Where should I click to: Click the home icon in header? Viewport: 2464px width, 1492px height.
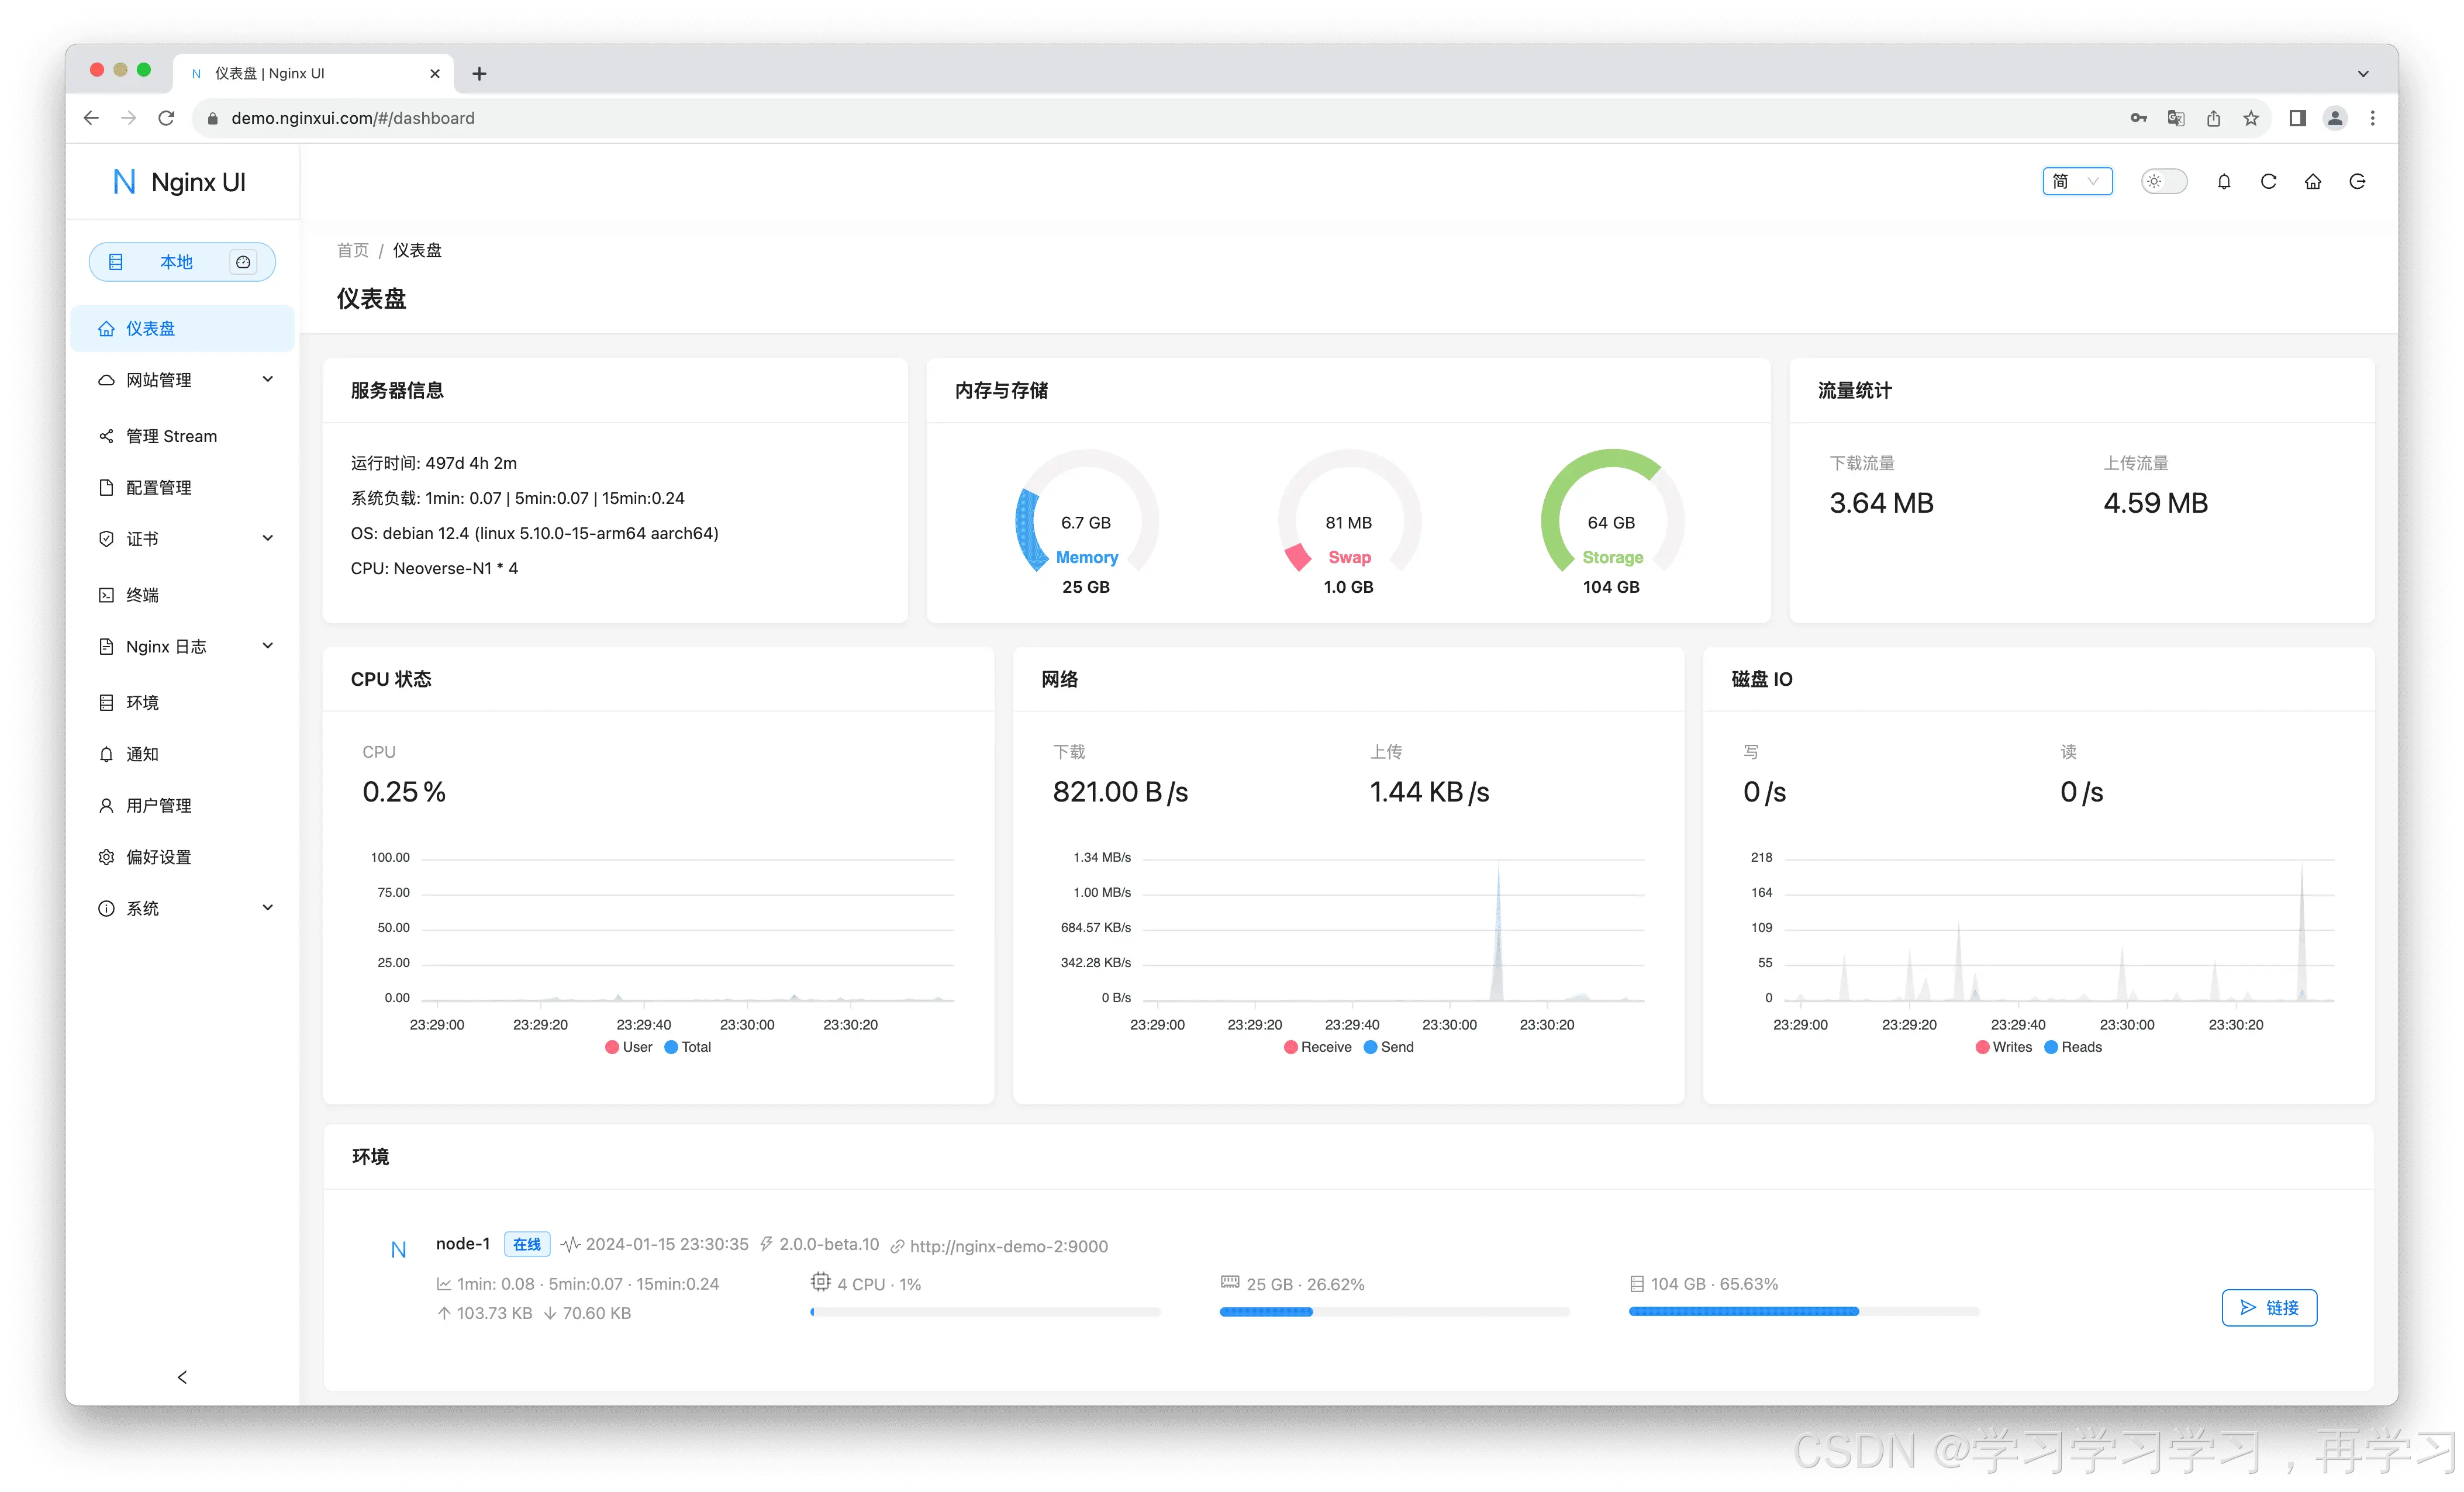pyautogui.click(x=2313, y=181)
